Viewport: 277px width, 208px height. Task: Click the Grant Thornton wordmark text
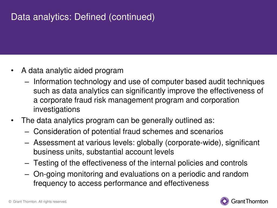249,201
